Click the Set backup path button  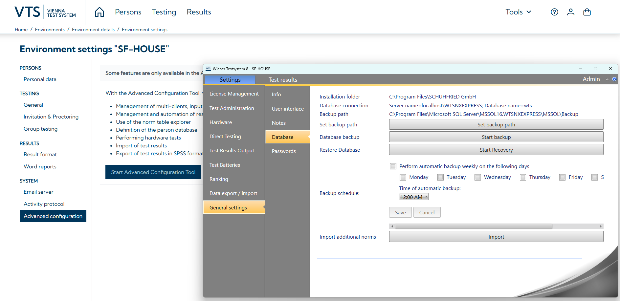496,124
